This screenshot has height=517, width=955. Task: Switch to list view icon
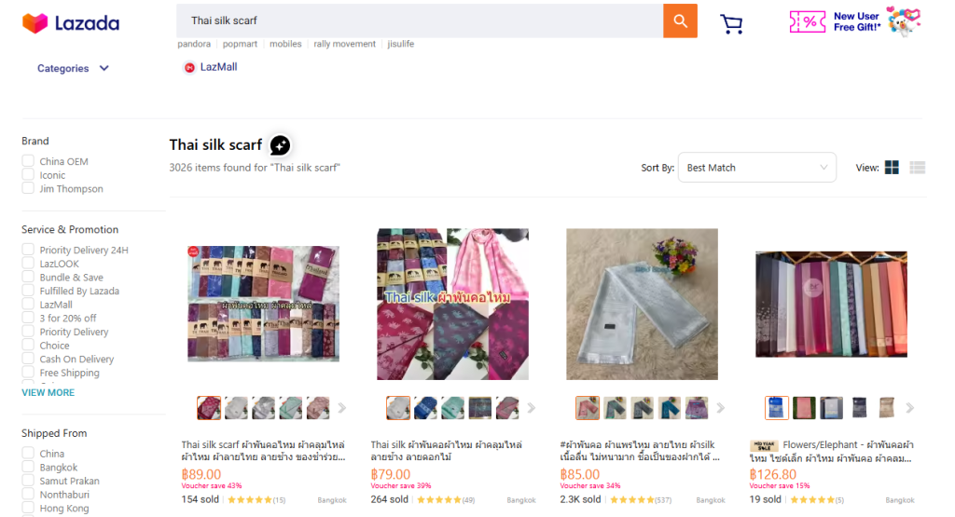click(918, 168)
